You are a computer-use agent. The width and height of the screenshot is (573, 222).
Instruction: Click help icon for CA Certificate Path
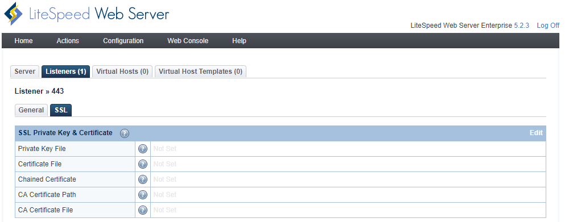tap(143, 195)
